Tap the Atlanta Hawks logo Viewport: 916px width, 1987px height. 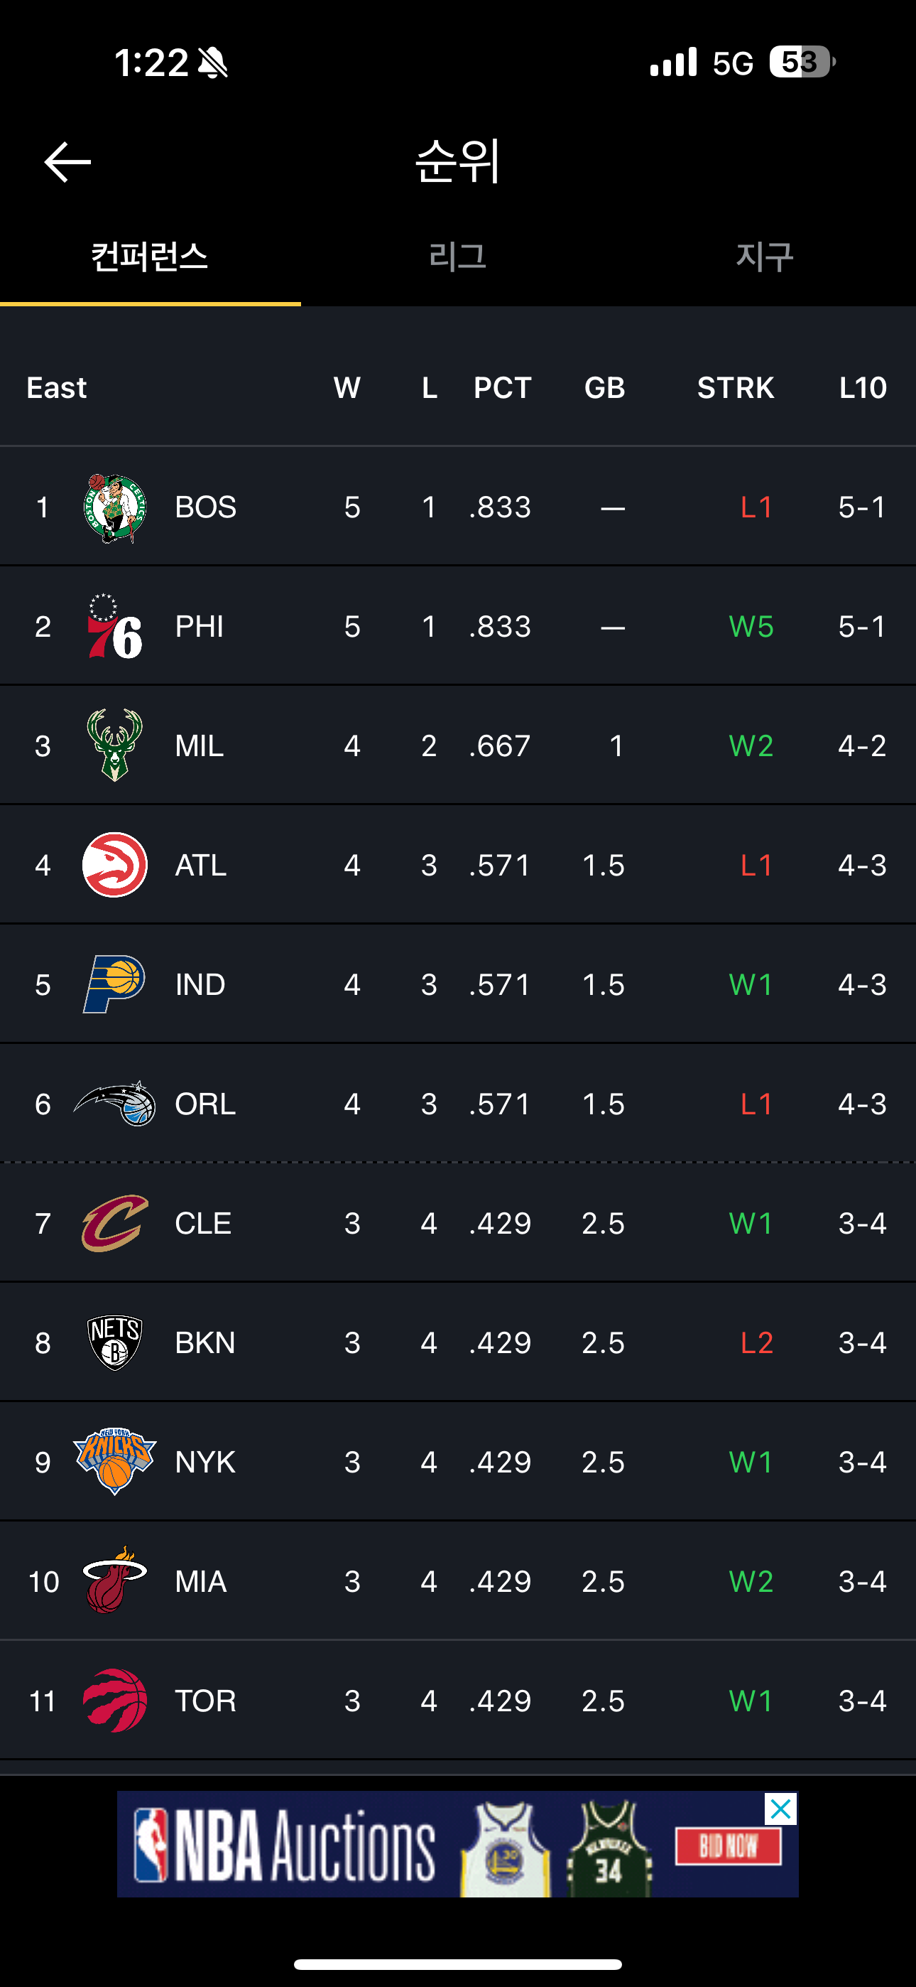[115, 865]
